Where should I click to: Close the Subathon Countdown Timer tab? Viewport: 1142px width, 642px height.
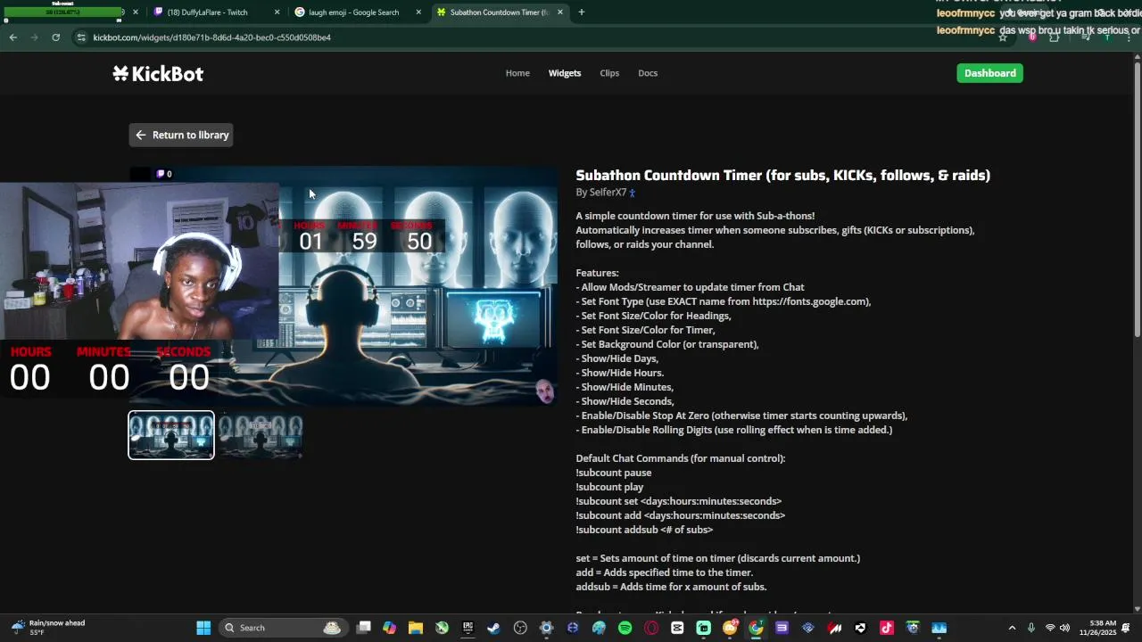tap(560, 12)
